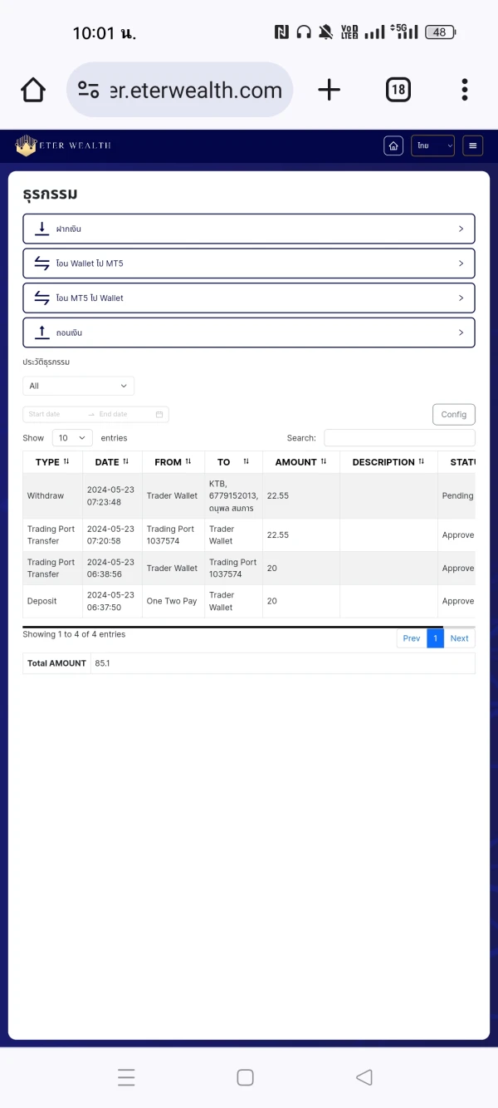Viewport: 498px width, 1108px height.
Task: Click the Trading Port 1037574 FROM cell
Action: click(x=173, y=534)
